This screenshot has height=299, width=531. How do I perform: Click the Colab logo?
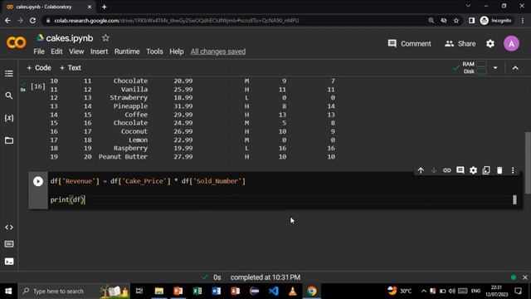click(16, 42)
